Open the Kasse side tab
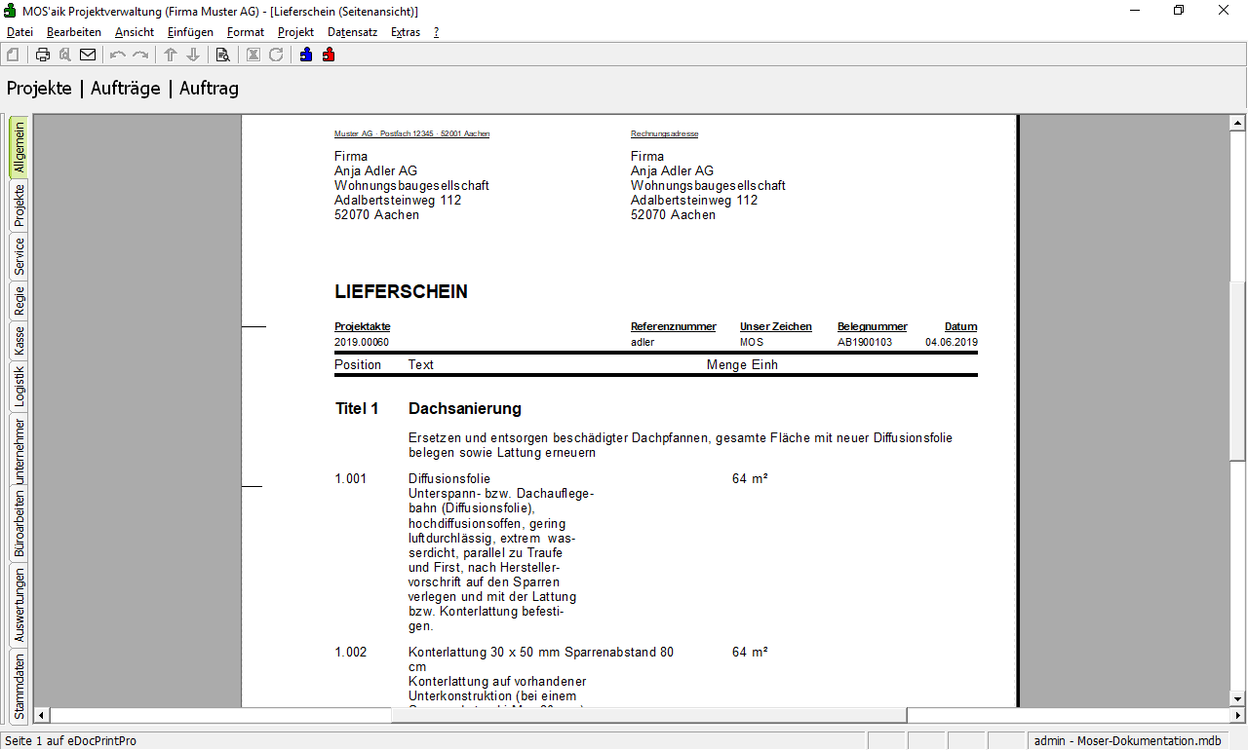This screenshot has width=1248, height=750. [x=19, y=341]
